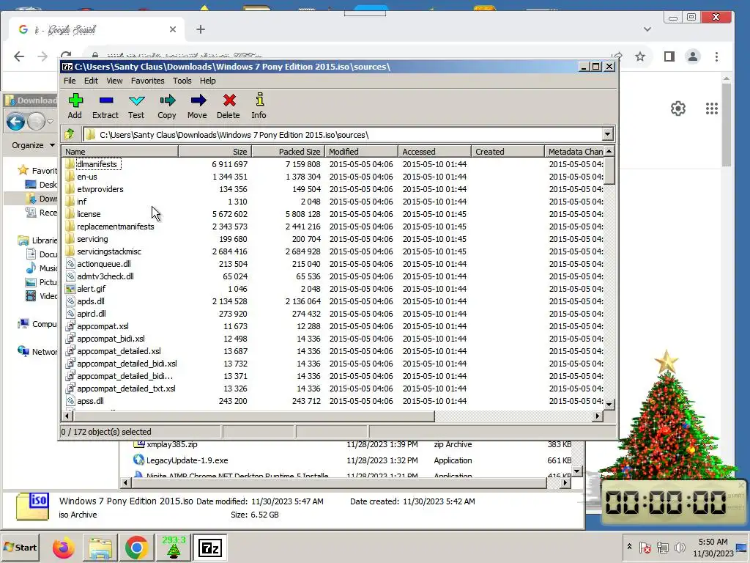Select appcompat_bidi.xsl file

111,339
